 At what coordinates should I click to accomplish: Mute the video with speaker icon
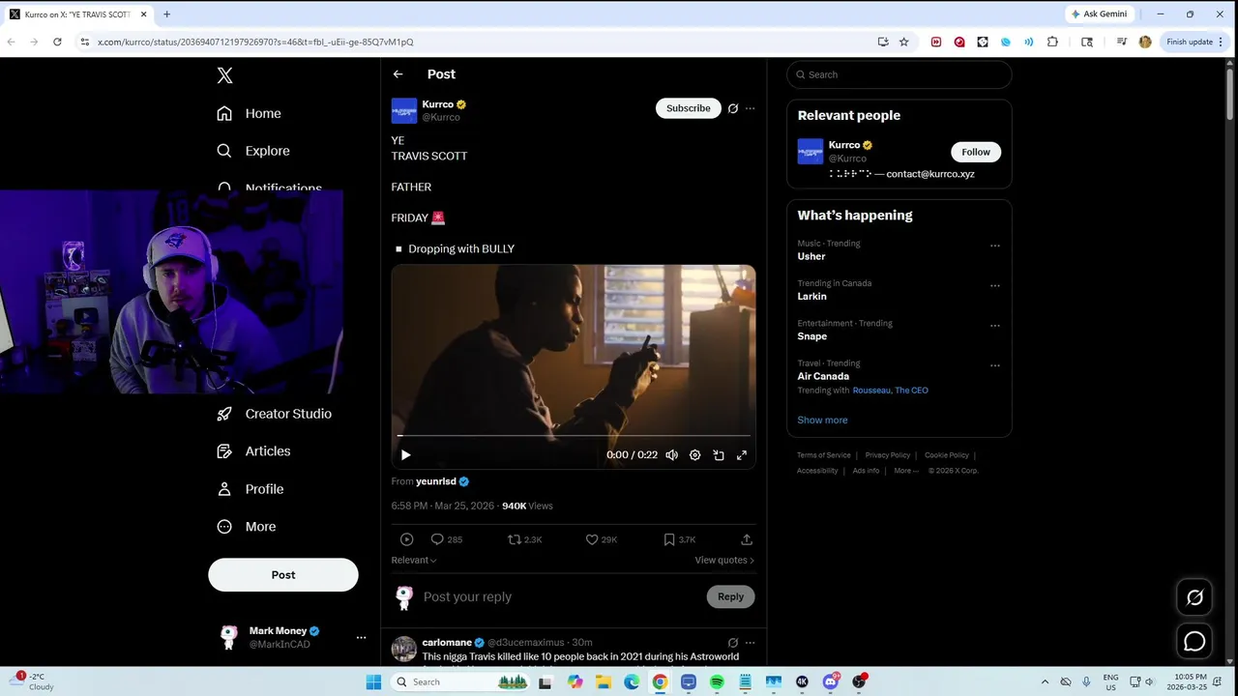[671, 455]
